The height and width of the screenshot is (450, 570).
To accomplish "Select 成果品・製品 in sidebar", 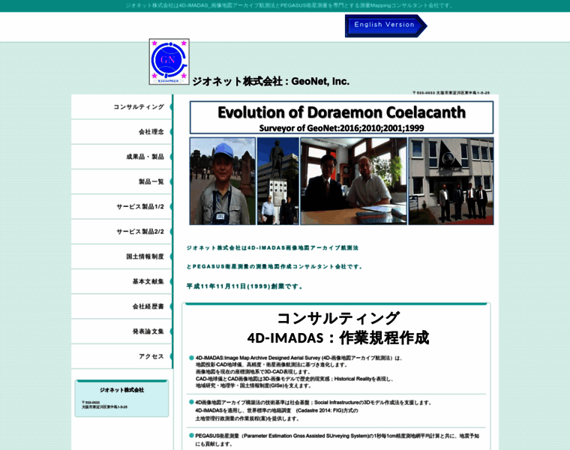I will coord(121,157).
